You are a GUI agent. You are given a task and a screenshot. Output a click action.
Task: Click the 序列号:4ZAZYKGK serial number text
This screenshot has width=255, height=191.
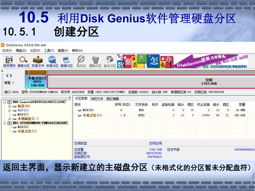73,92
